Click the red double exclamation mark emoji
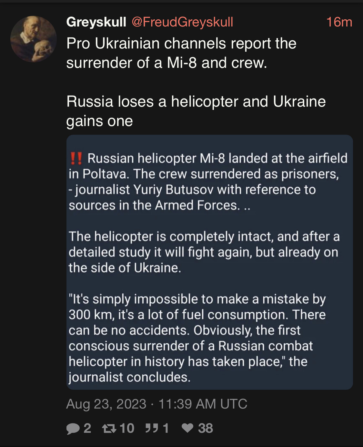 pos(76,159)
